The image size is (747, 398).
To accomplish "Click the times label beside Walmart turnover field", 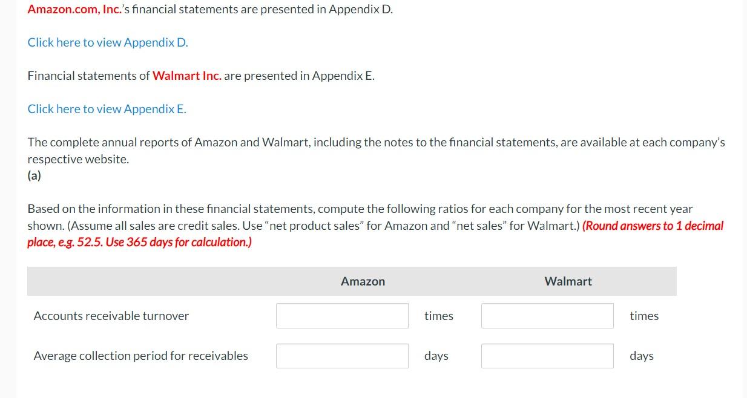I will [x=643, y=315].
